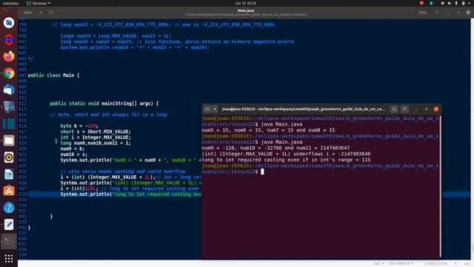
Task: Click the terminal window scrollbar
Action: (x=440, y=186)
